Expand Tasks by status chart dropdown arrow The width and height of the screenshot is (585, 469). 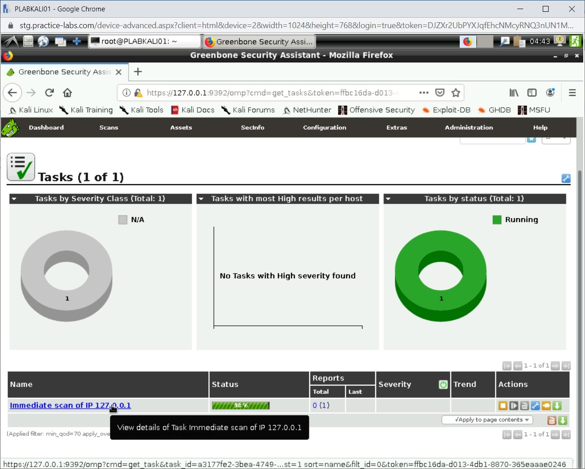click(x=388, y=199)
